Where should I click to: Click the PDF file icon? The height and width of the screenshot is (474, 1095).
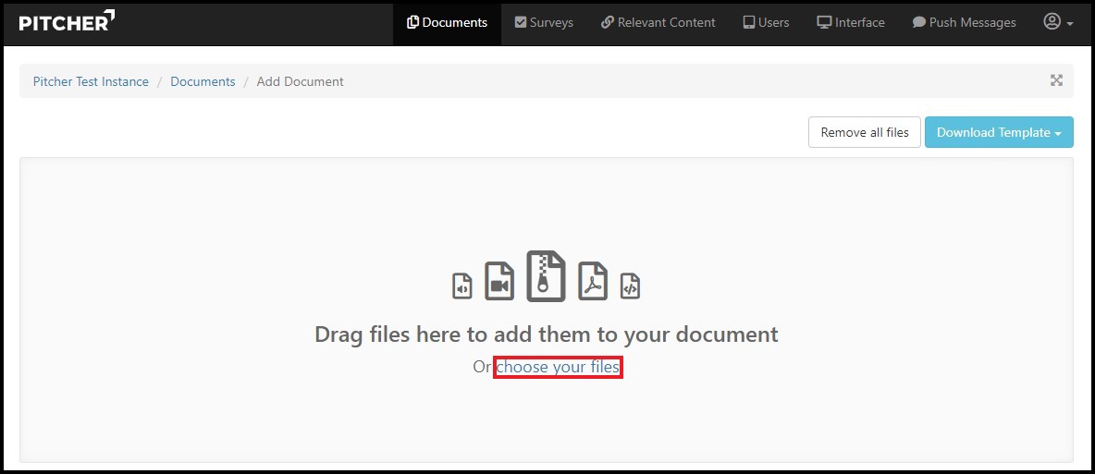(x=593, y=282)
